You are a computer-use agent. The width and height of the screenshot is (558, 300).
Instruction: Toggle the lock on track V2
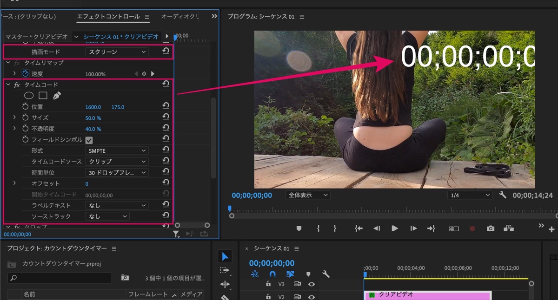pos(268,297)
